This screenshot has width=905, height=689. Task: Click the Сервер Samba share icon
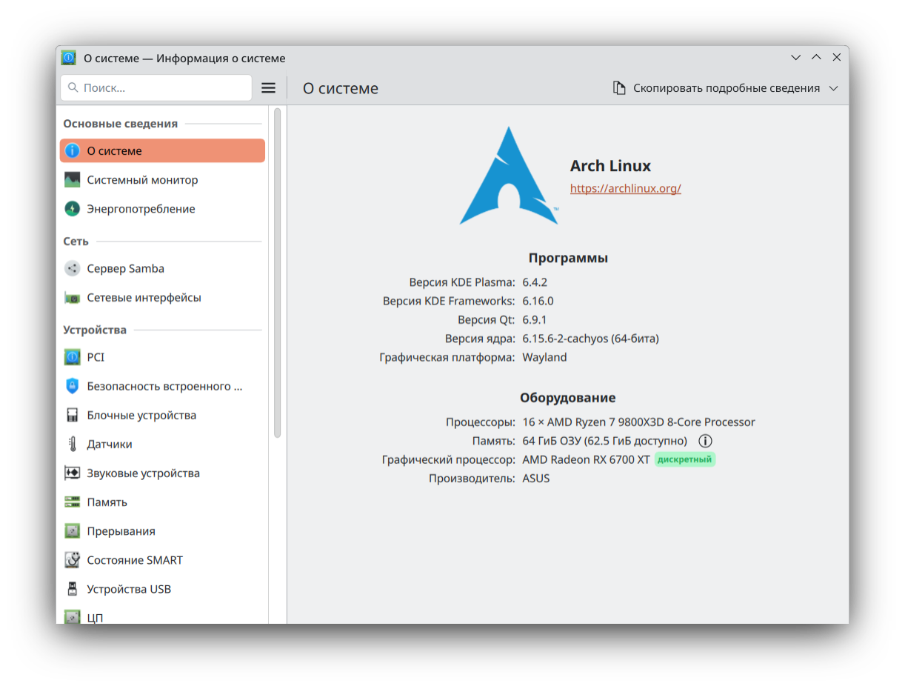click(x=72, y=269)
